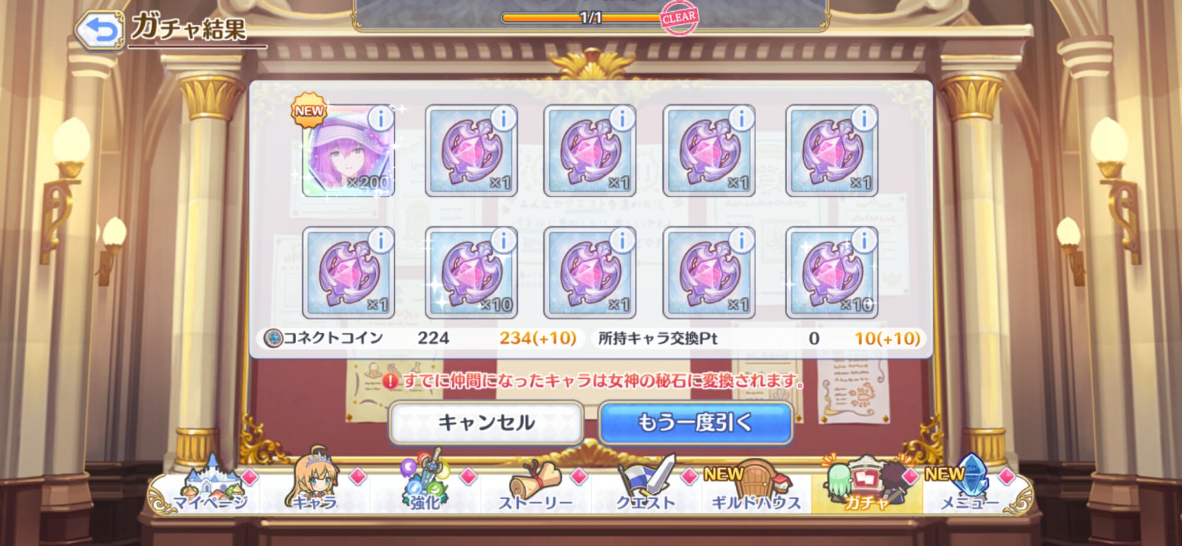Open info on the first bottom-row stone

point(381,240)
